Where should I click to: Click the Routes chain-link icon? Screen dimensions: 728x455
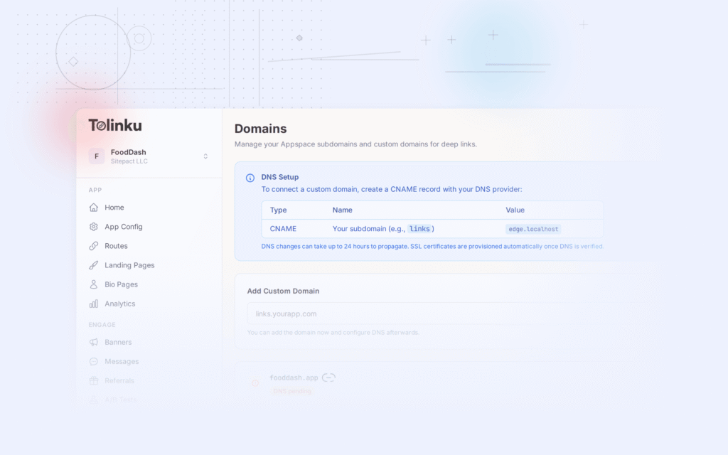95,245
